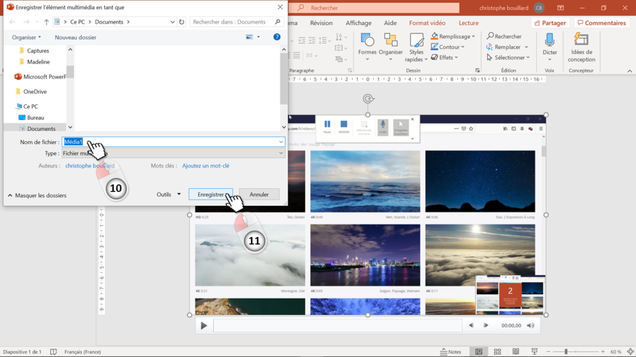Click the video volume speaker icon
Image resolution: width=636 pixels, height=357 pixels.
[x=530, y=325]
